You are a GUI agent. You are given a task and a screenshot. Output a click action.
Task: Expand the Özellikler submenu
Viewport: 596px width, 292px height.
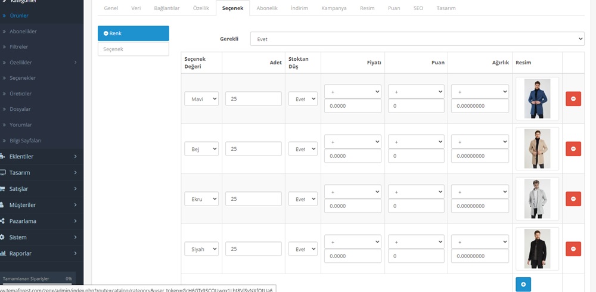point(42,63)
